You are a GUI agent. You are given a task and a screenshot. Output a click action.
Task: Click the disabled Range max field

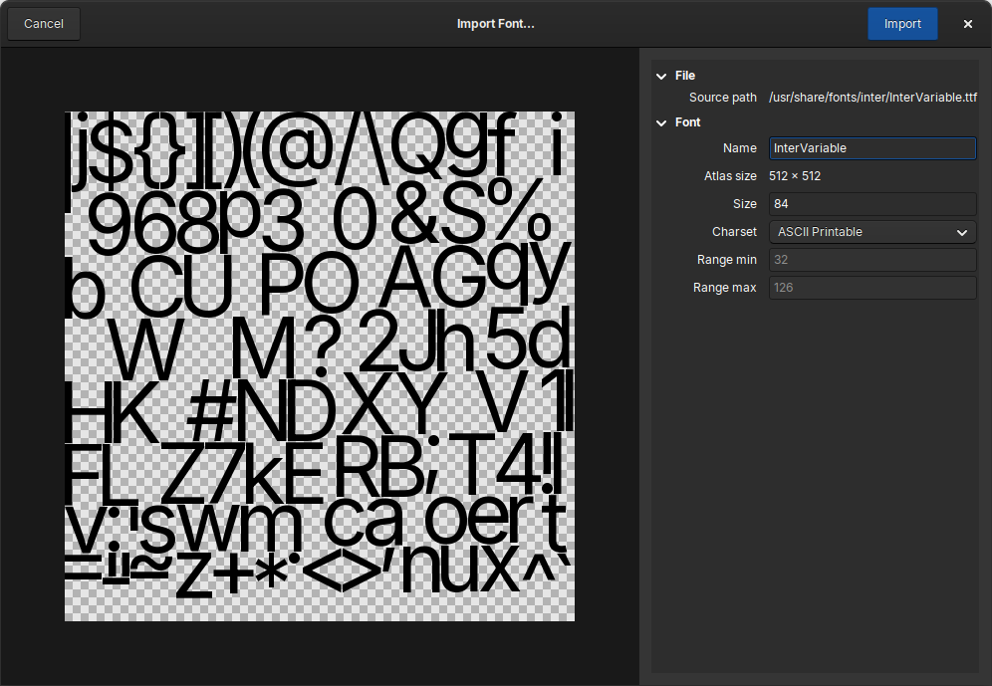click(872, 287)
